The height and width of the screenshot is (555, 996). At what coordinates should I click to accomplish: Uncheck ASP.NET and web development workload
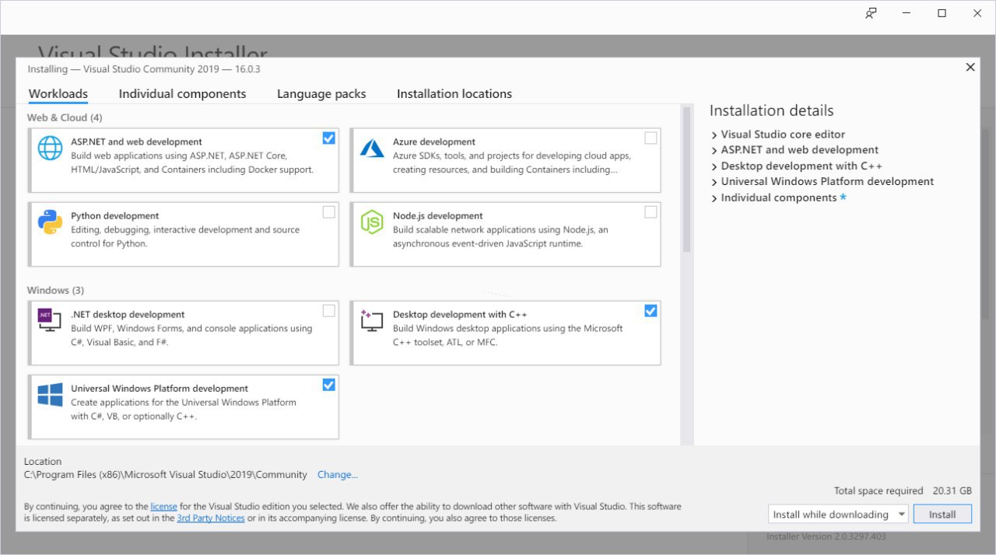[329, 138]
